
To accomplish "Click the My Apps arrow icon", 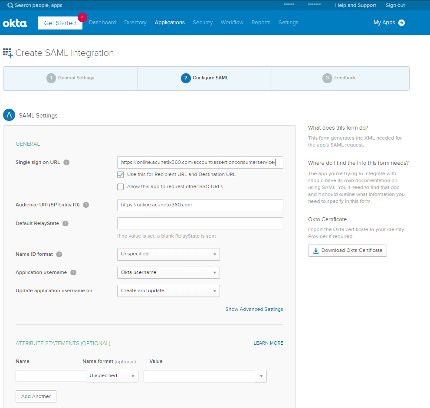I will click(x=401, y=23).
